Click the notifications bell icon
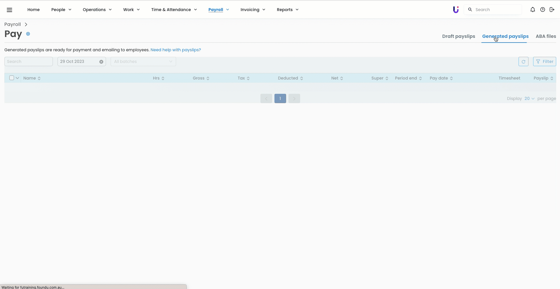The image size is (560, 289). [533, 10]
